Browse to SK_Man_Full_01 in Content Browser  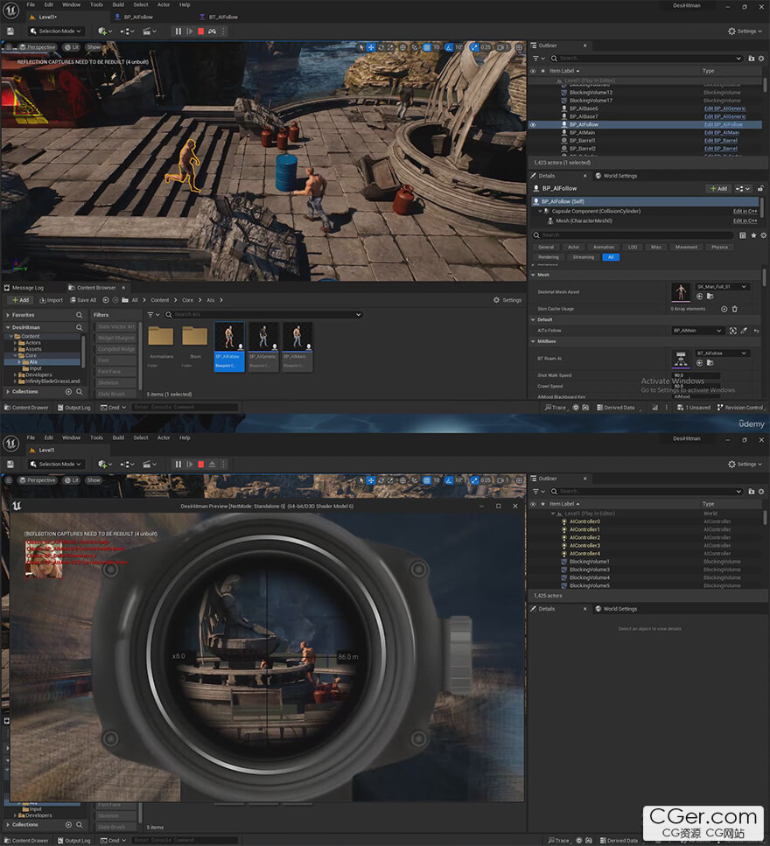coord(710,297)
